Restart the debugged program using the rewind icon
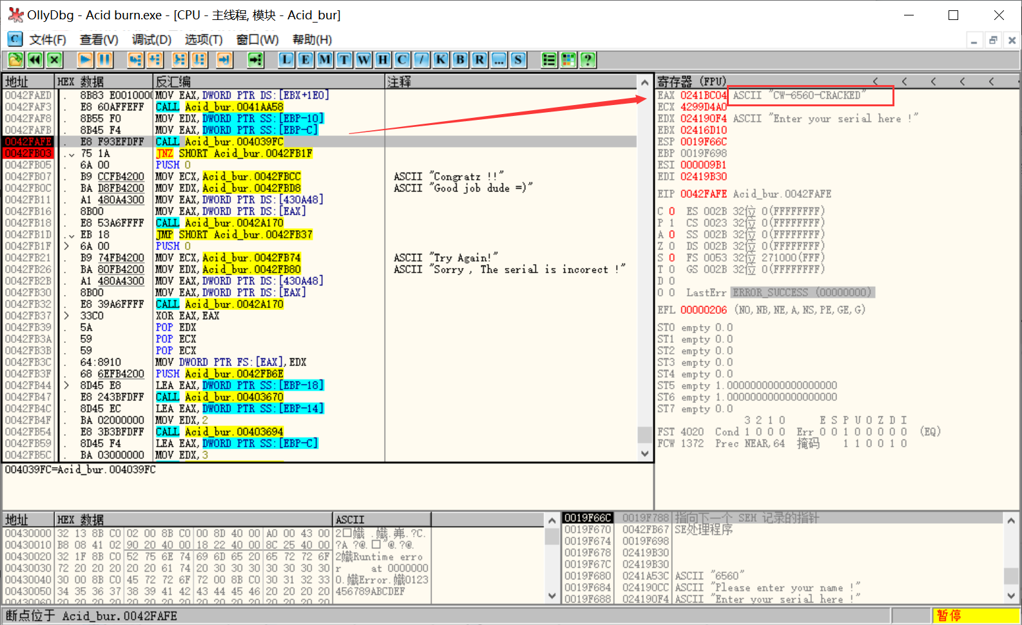 coord(35,60)
